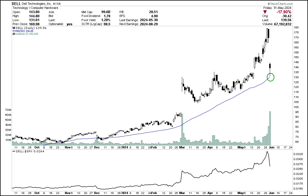Click the Chg value -30.42
Viewport: 308px width, 196px height.
[286, 16]
